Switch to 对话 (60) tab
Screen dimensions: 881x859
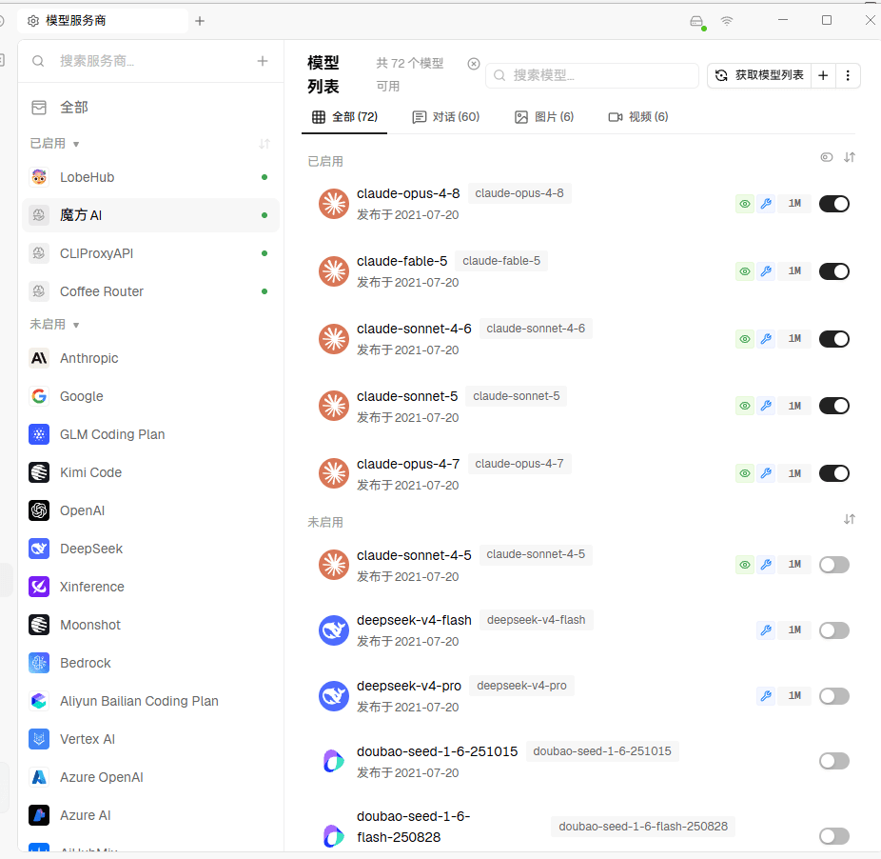click(446, 117)
